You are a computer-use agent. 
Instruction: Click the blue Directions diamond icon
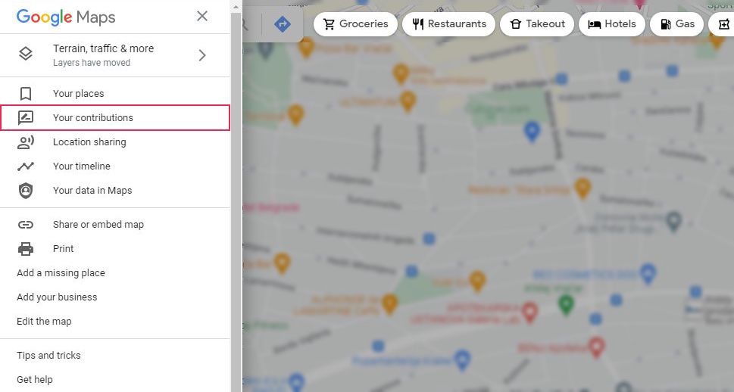[x=283, y=24]
